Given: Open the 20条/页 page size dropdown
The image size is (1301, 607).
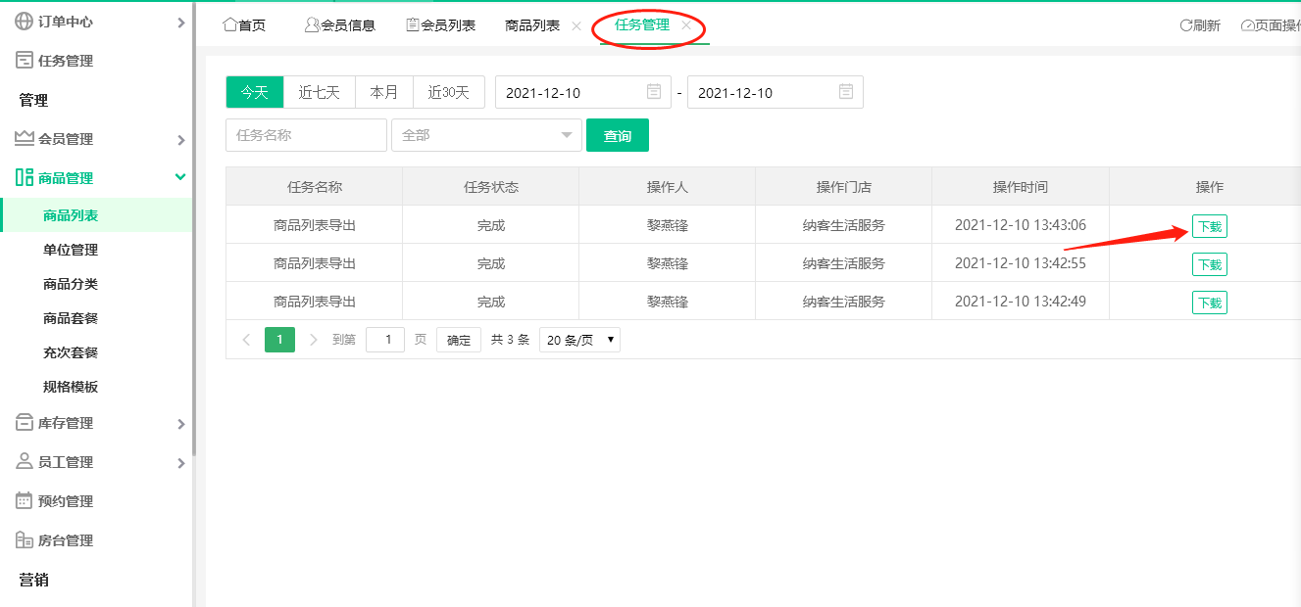Looking at the screenshot, I should pos(579,340).
